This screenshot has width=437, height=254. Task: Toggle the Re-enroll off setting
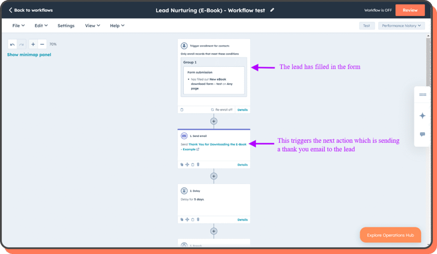pos(221,110)
